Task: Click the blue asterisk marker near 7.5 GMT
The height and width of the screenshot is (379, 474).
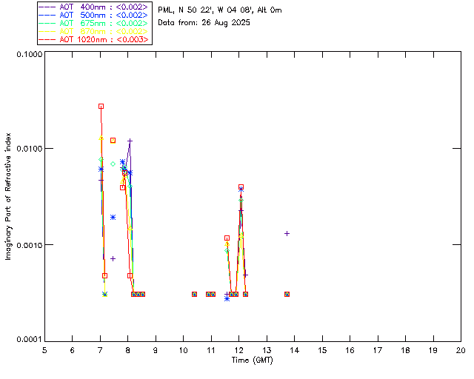Action: pyautogui.click(x=113, y=218)
